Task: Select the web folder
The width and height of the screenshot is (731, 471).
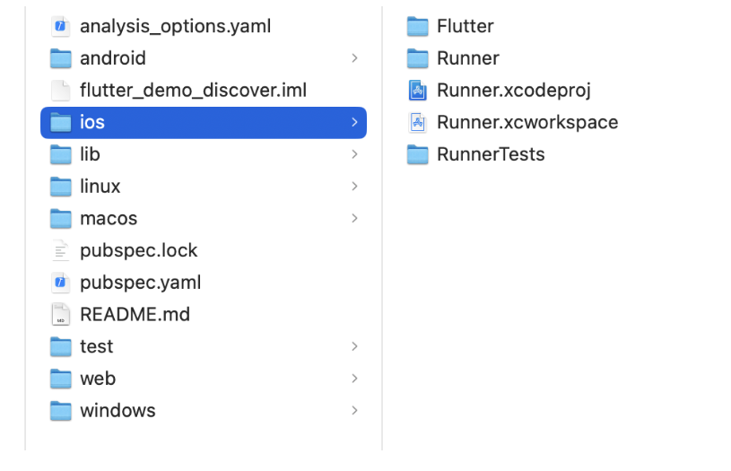Action: click(x=97, y=379)
